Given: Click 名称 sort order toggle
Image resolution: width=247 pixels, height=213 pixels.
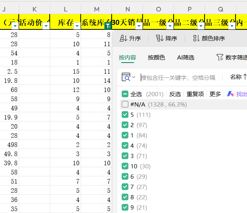Looking at the screenshot, I should click(238, 77).
